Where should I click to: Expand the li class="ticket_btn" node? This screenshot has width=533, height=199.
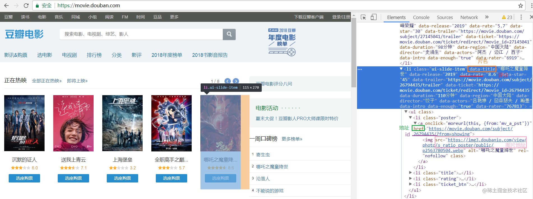pos(410,184)
